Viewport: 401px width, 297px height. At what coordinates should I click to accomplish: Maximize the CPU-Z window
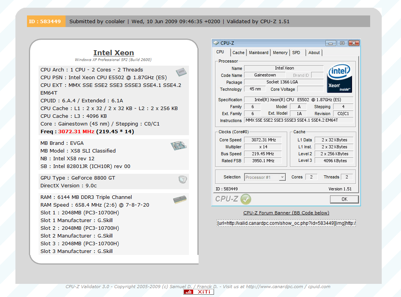point(342,43)
